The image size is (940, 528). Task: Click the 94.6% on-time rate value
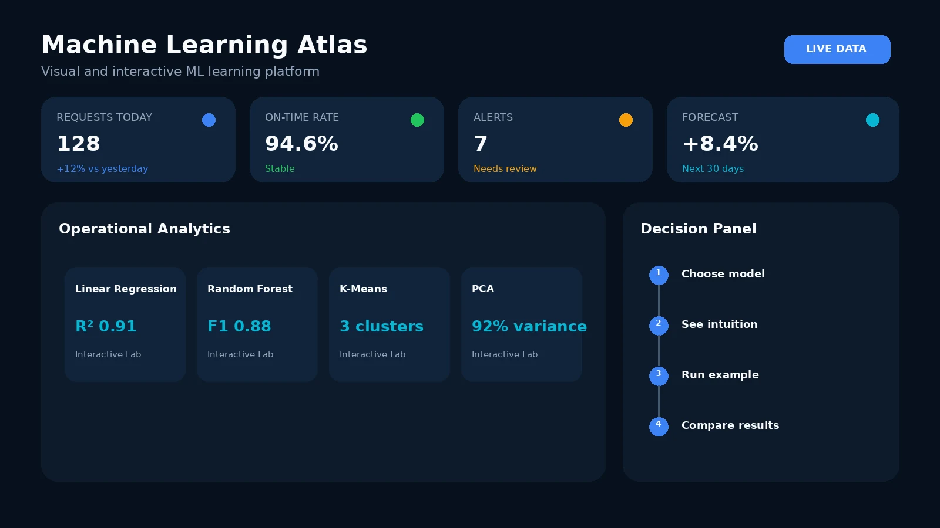301,144
